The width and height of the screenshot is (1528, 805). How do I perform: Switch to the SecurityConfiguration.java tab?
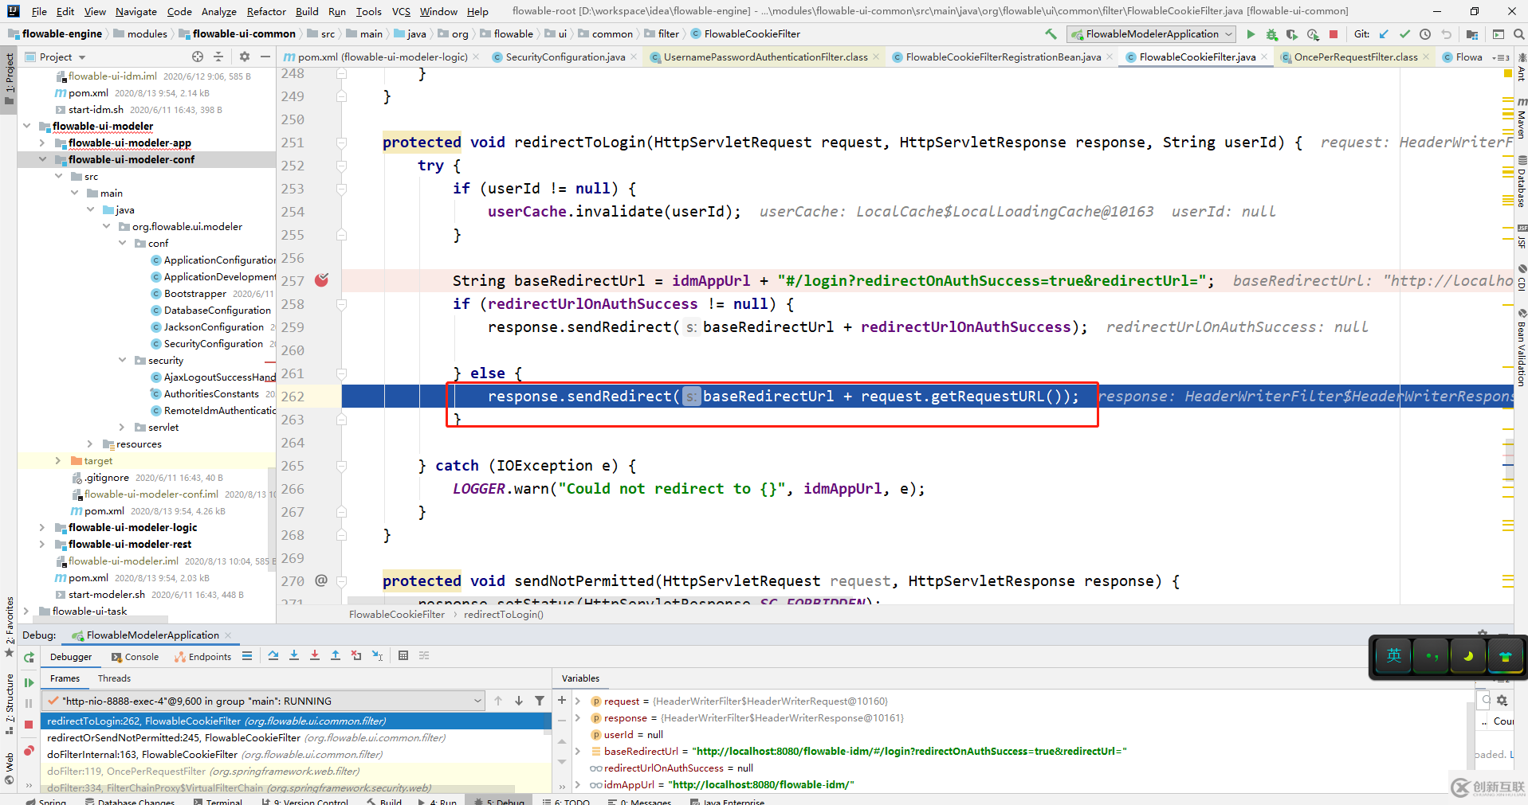(x=564, y=57)
